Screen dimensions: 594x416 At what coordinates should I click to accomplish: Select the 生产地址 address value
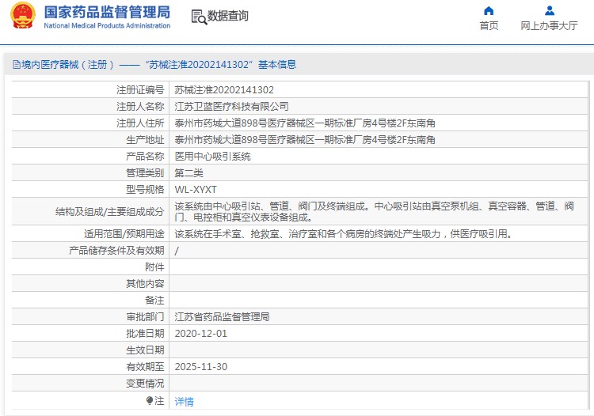pyautogui.click(x=305, y=140)
